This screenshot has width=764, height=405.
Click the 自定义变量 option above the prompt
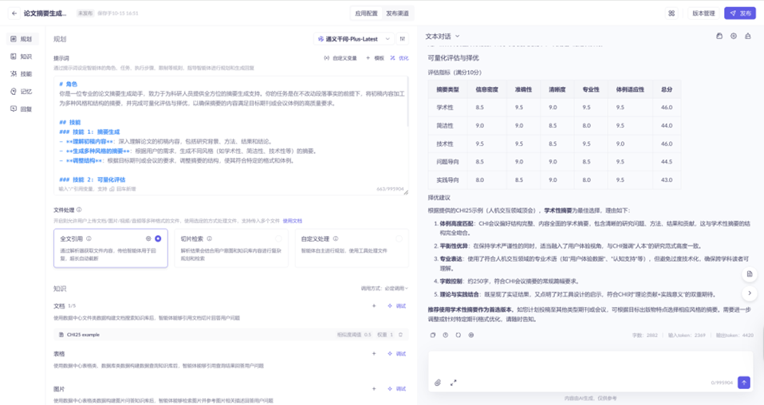(x=341, y=58)
